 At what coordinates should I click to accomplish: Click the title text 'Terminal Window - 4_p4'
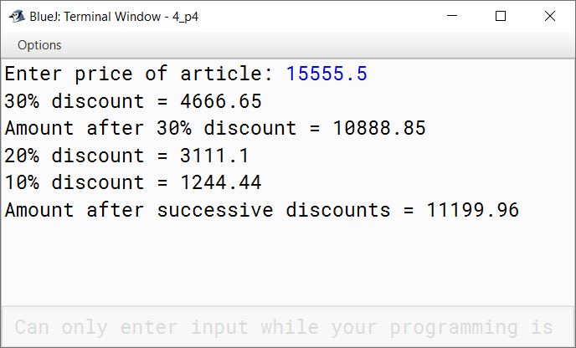(131, 17)
